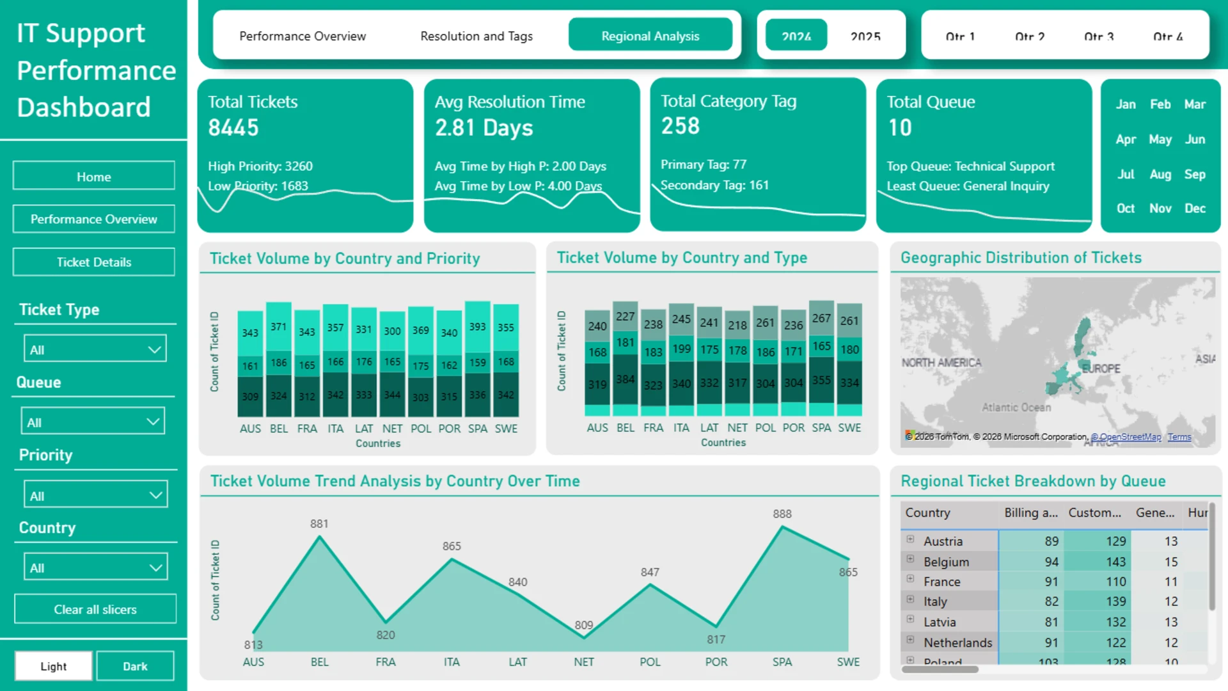Switch to Light theme
1228x691 pixels.
pyautogui.click(x=54, y=666)
